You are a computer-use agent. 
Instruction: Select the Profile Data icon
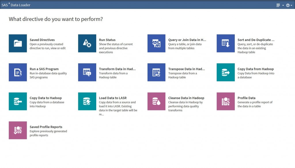pyautogui.click(x=226, y=101)
